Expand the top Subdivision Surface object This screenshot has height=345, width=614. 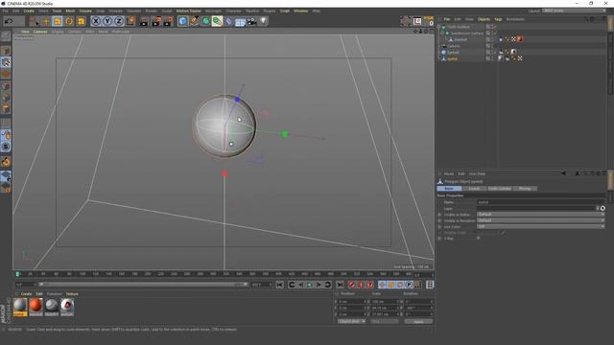[439, 27]
